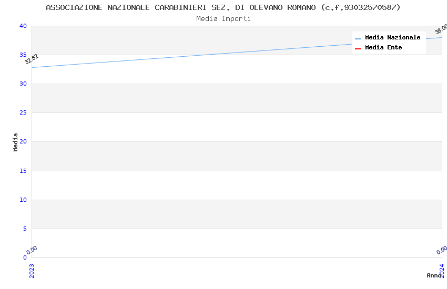Click the y-axis tick 40
Viewport: 447px width, 289px height.
[23, 26]
